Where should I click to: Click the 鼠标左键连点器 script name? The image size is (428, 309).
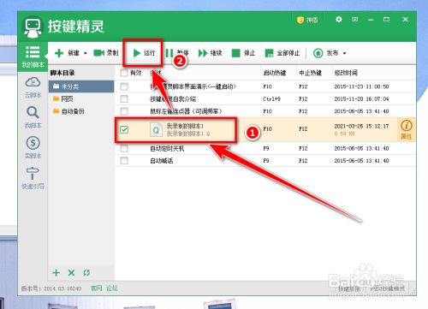coord(186,111)
